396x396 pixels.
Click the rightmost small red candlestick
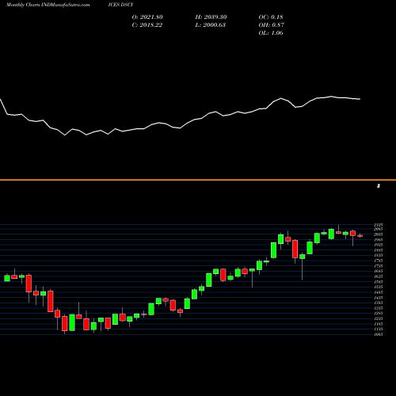tap(360, 236)
